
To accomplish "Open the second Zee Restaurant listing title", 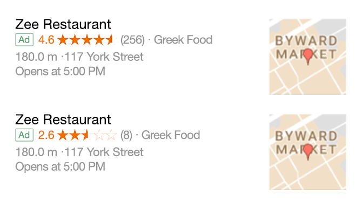I will (63, 120).
